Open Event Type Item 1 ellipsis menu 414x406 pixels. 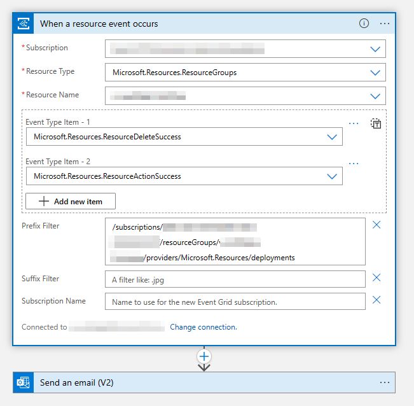[354, 123]
